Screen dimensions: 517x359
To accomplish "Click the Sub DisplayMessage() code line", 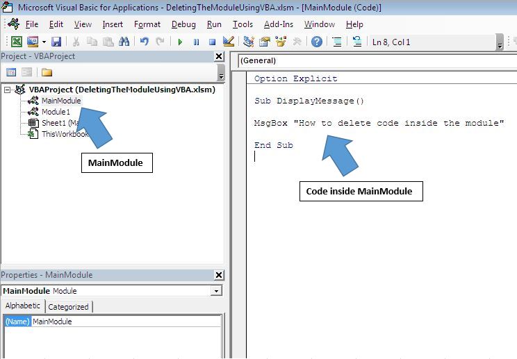I will [x=309, y=101].
